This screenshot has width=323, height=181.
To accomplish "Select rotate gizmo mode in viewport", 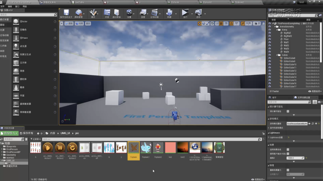I will pyautogui.click(x=204, y=24).
